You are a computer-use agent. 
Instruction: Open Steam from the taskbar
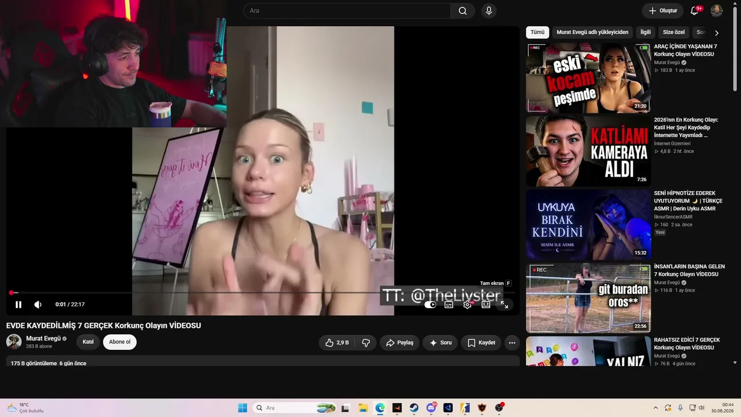[414, 408]
